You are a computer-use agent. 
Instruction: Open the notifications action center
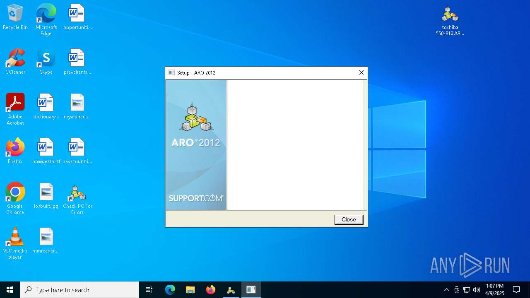click(x=516, y=290)
